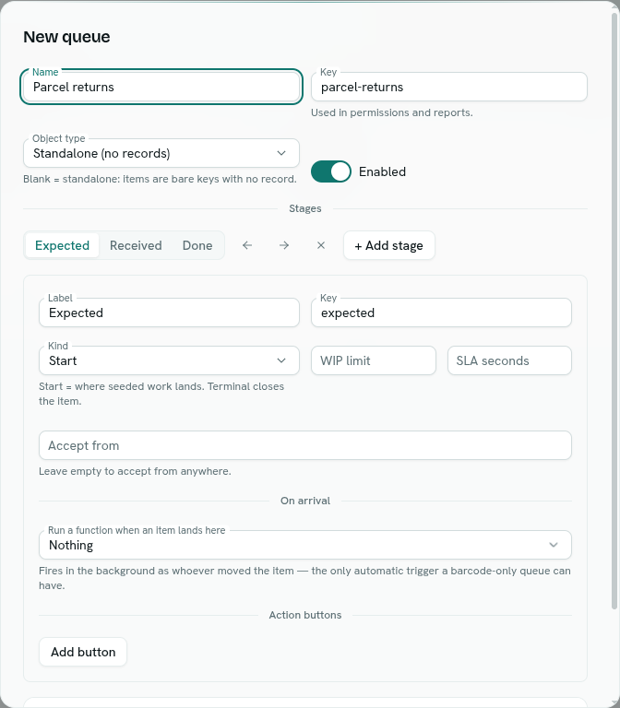This screenshot has width=620, height=708.
Task: Move selected stage left with arrow icon
Action: click(246, 245)
